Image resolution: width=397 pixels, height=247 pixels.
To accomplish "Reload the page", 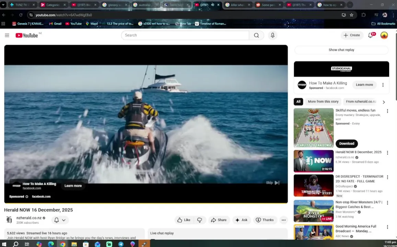I will pyautogui.click(x=21, y=15).
